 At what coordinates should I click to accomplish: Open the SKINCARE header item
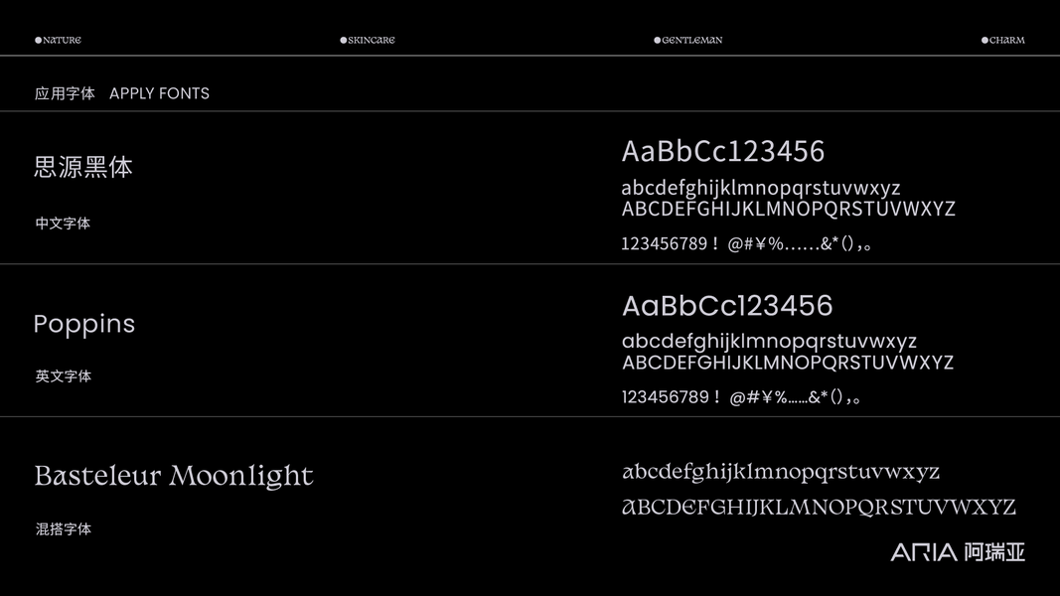tap(372, 41)
